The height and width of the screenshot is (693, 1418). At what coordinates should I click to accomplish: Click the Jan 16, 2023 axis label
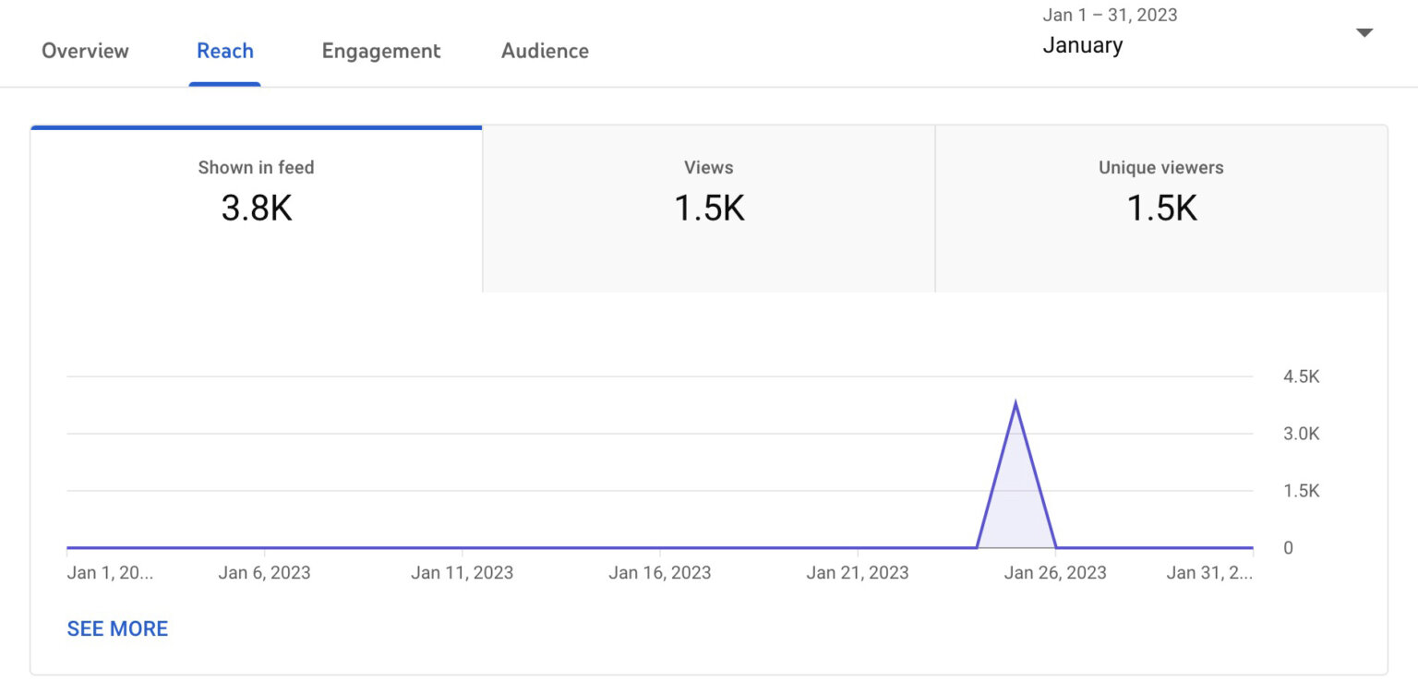[x=660, y=572]
